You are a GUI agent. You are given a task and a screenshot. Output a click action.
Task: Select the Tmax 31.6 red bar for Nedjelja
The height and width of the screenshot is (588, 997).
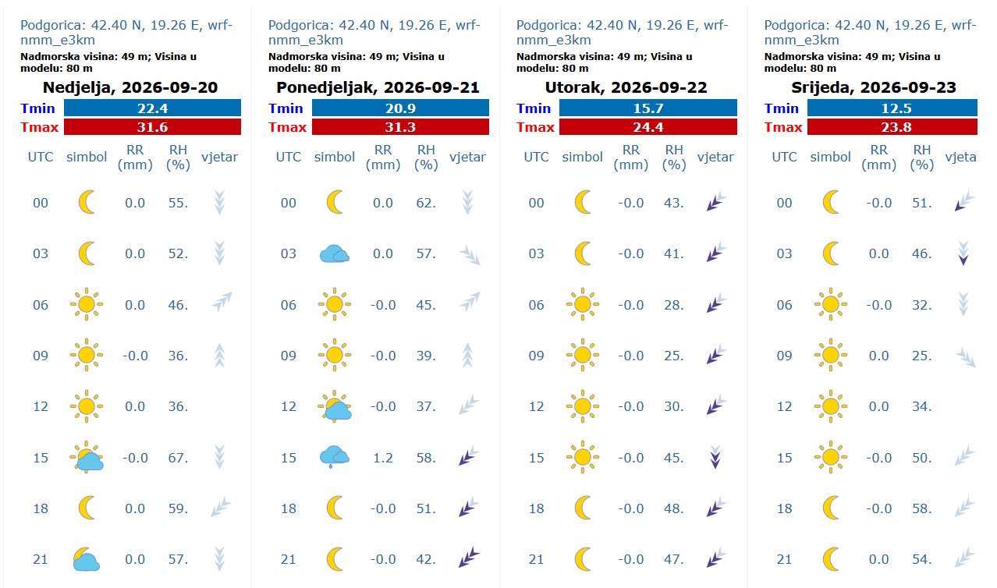click(x=152, y=127)
